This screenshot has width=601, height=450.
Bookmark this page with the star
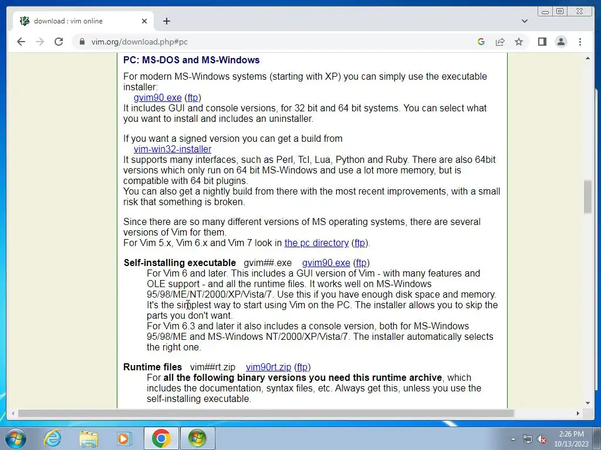point(519,42)
